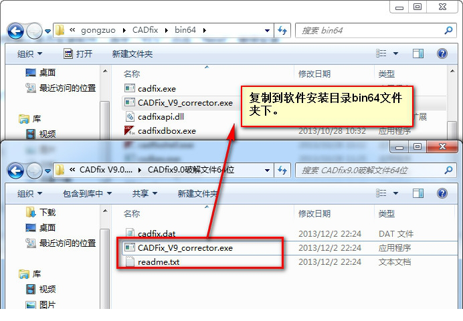The height and width of the screenshot is (321, 463).
Task: Select cadfixdbox.exe file
Action: tap(160, 130)
